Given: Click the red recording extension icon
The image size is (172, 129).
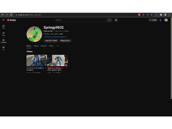Looking at the screenshot, I should (139, 15).
